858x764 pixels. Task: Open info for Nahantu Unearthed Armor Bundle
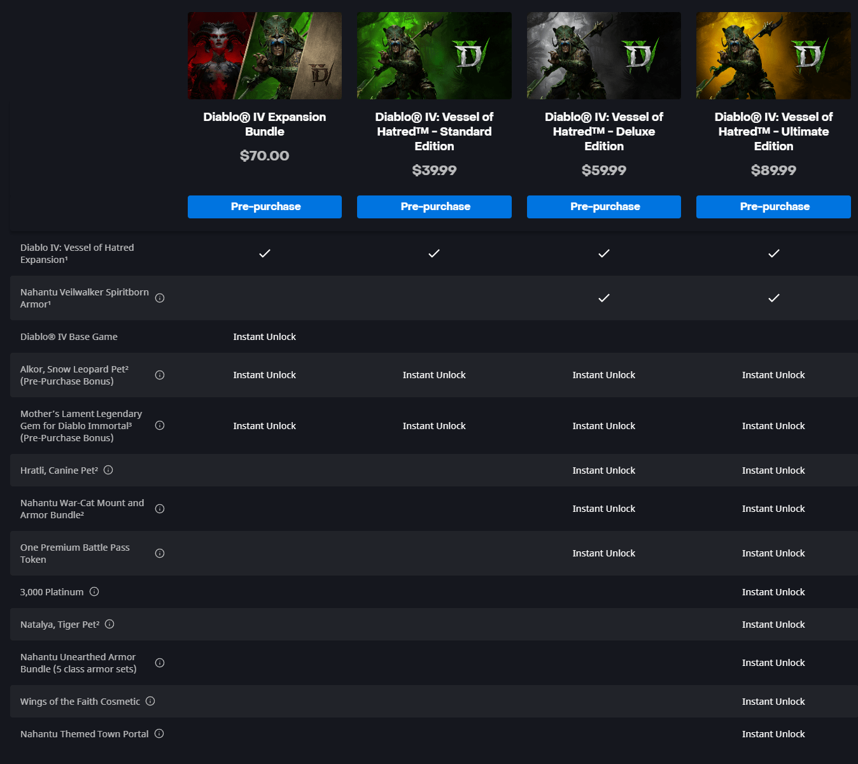(160, 663)
